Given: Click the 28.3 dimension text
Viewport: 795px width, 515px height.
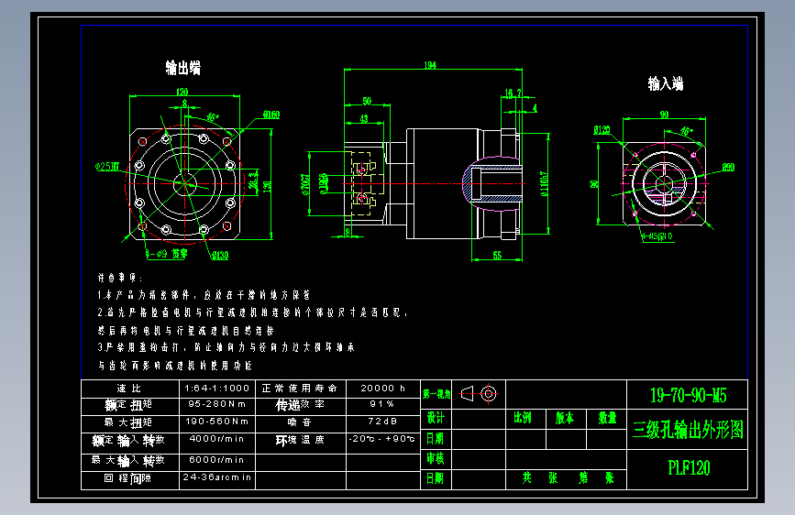Looking at the screenshot, I should click(253, 180).
